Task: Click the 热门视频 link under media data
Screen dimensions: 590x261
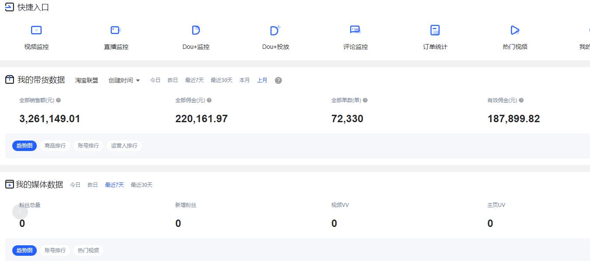Action: coord(88,250)
